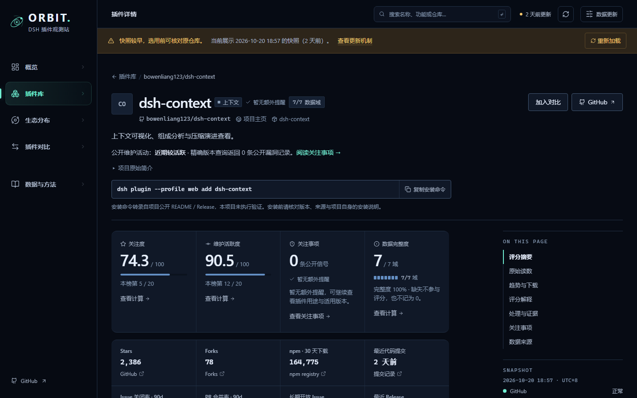Click the 概览 grid icon in sidebar

pyautogui.click(x=15, y=67)
